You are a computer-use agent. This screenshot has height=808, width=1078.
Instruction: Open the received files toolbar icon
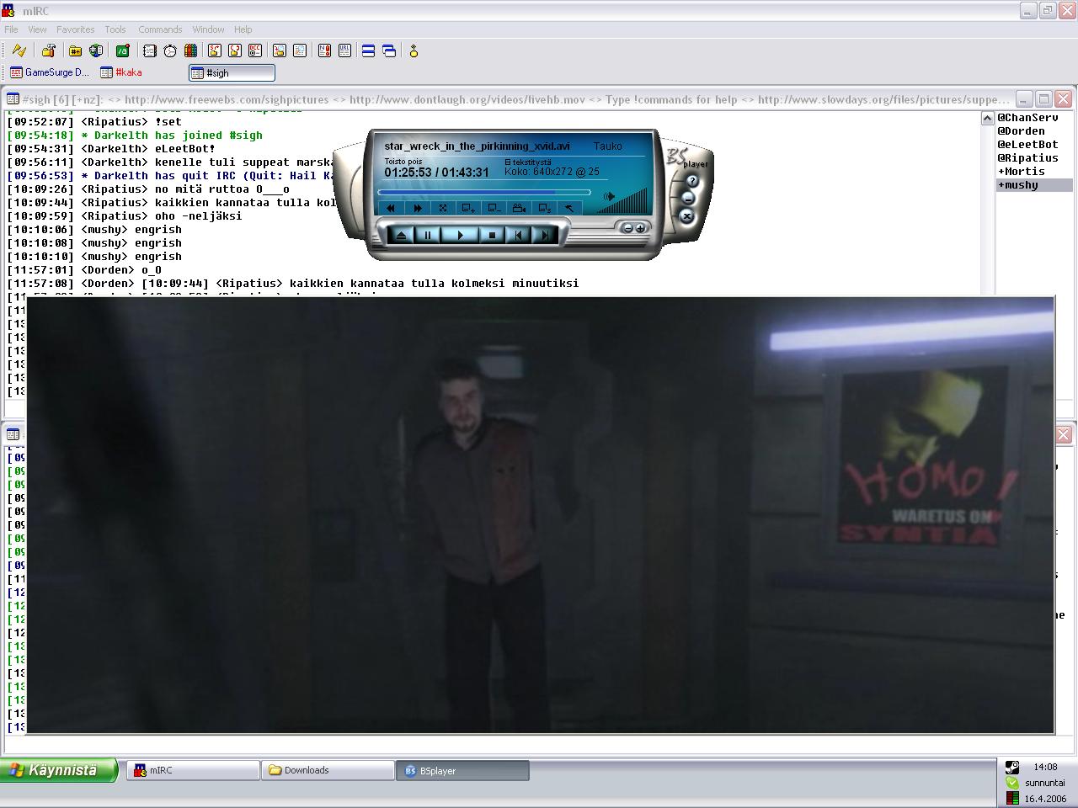tap(280, 50)
